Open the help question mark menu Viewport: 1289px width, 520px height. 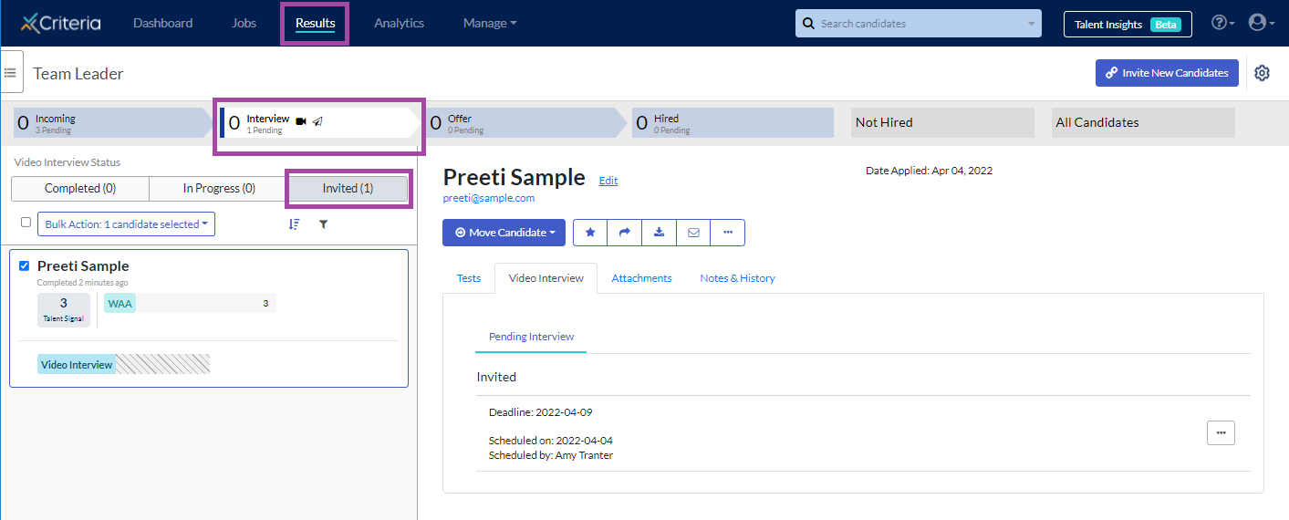1222,23
